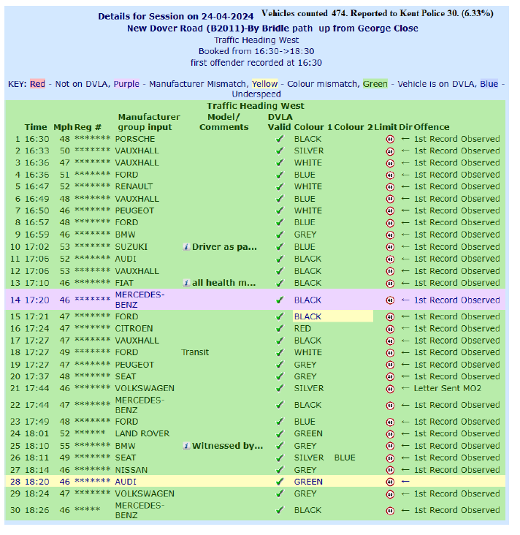The image size is (520, 535).
Task: Click the GREEN colour in row 28 AUDI
Action: click(308, 482)
